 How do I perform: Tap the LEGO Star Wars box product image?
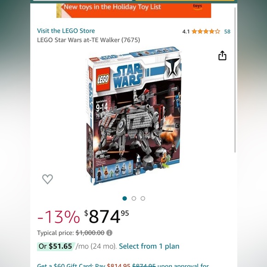coord(133,116)
